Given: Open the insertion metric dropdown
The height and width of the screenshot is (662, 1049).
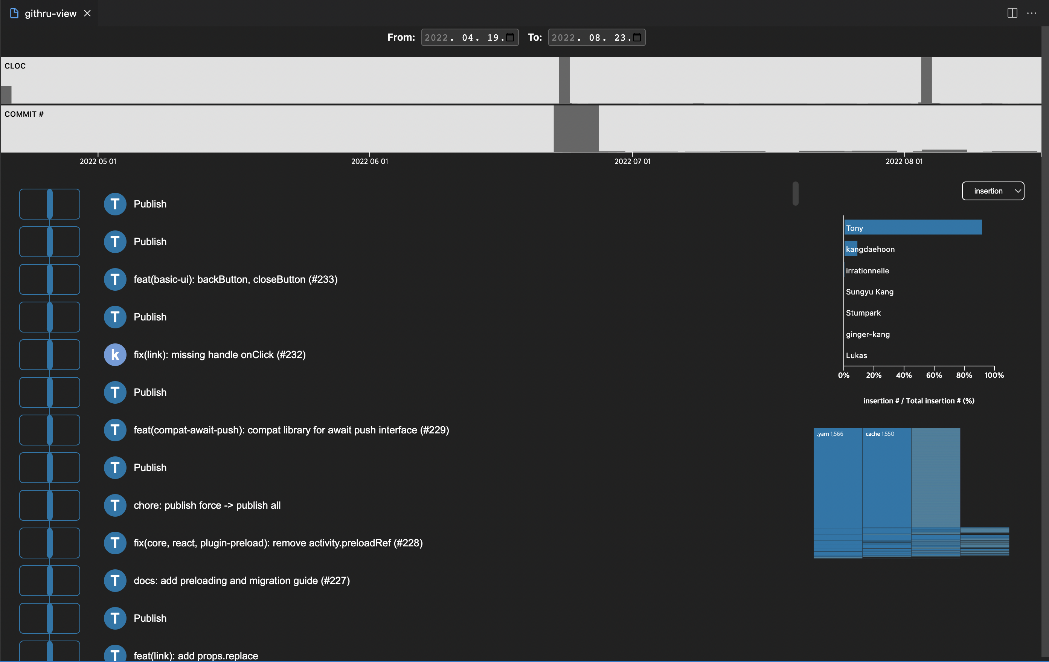Looking at the screenshot, I should 993,191.
